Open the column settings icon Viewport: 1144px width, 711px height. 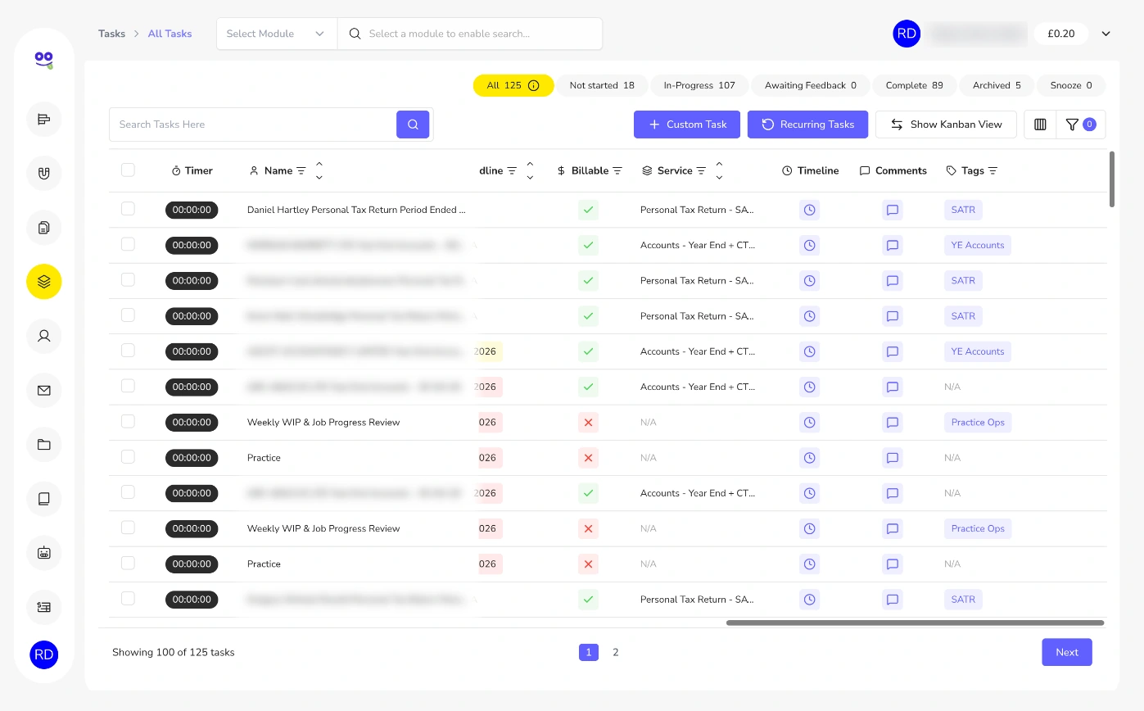click(x=1040, y=125)
